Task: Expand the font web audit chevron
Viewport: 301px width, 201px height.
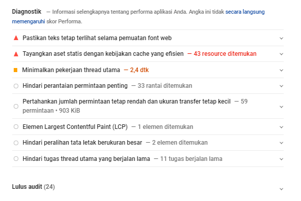Action: pyautogui.click(x=281, y=39)
